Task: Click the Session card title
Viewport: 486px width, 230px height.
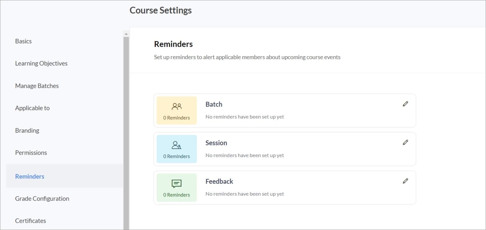Action: point(216,143)
